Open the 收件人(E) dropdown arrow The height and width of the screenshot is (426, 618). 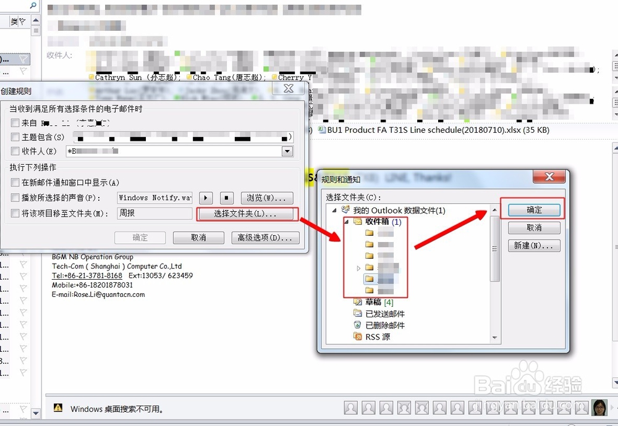pos(287,151)
